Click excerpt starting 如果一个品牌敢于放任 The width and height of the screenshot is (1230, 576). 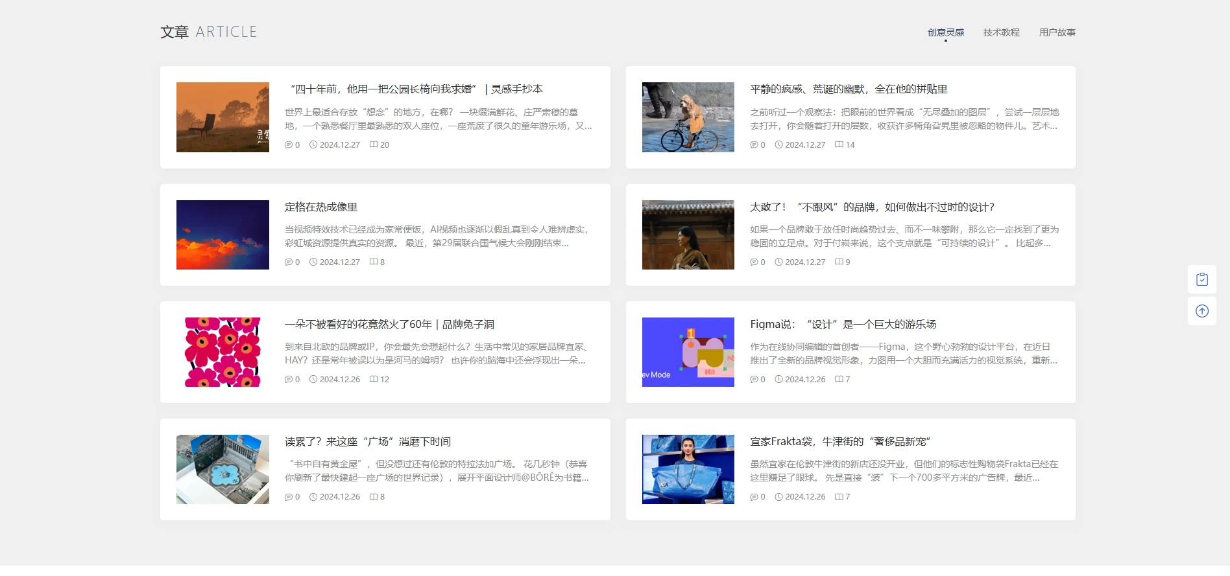tap(904, 236)
